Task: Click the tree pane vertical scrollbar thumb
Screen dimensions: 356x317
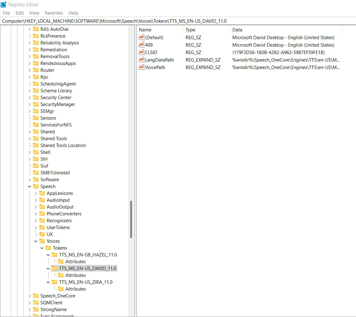Action: (131, 219)
